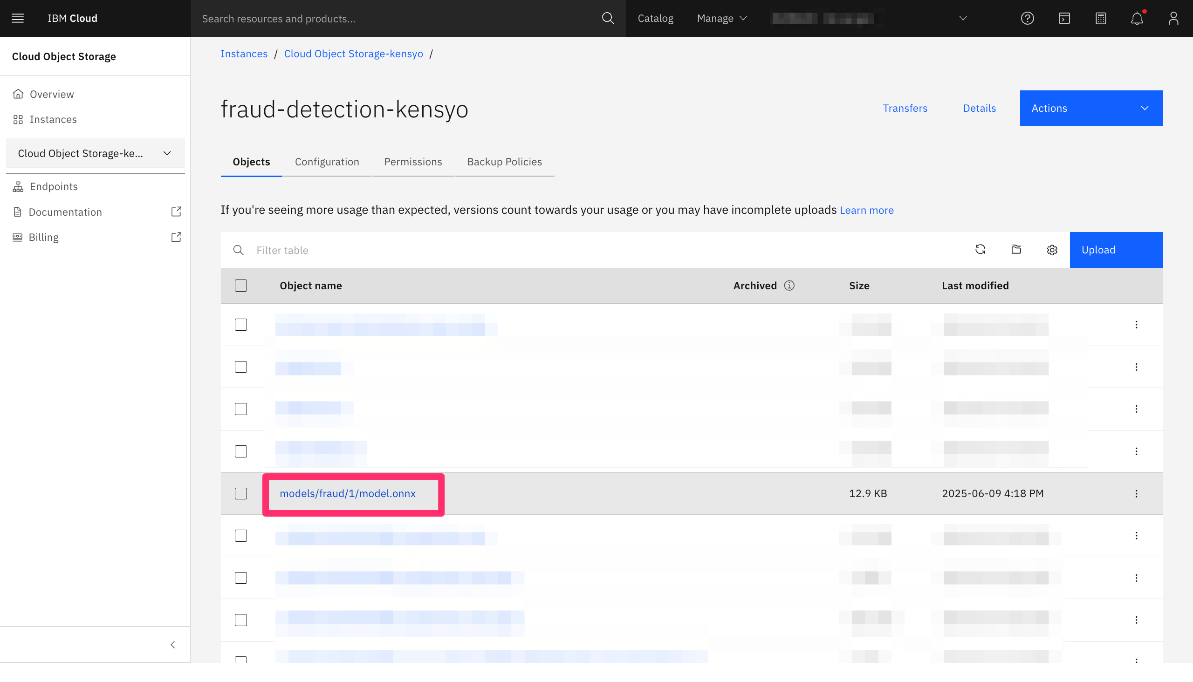This screenshot has height=682, width=1193.
Task: Open the Manage dropdown menu
Action: coord(721,18)
